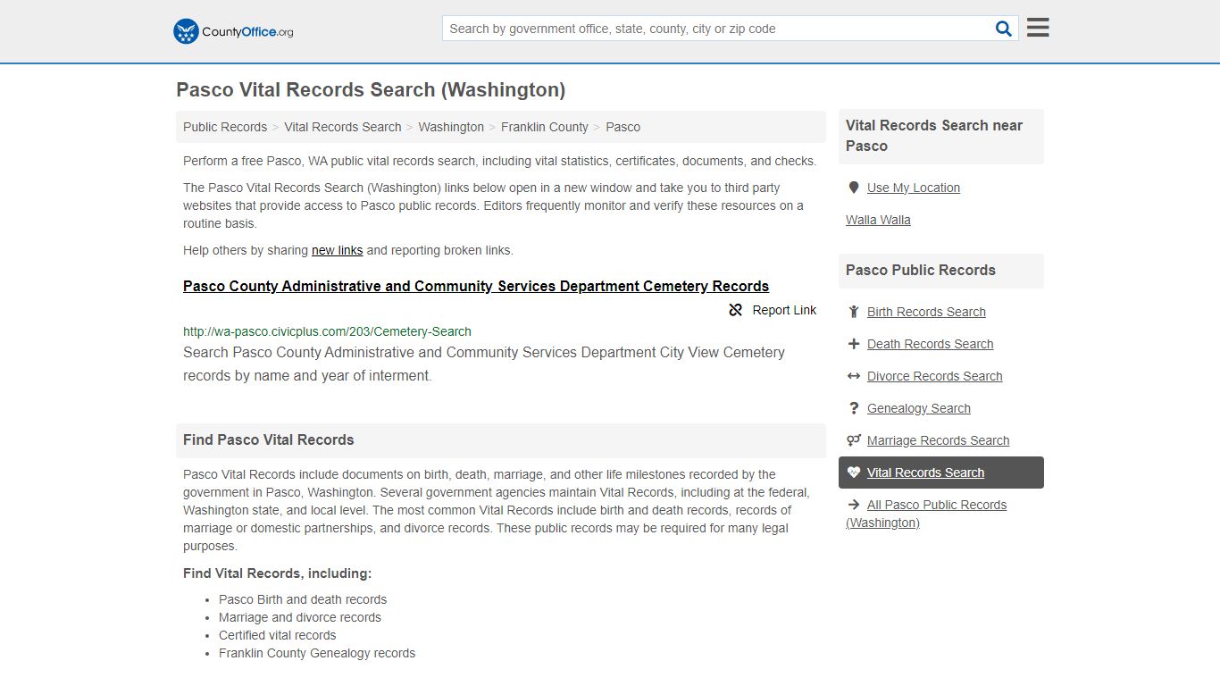Image resolution: width=1220 pixels, height=686 pixels.
Task: Click the Pasco Public Records sidebar heading
Action: [921, 270]
